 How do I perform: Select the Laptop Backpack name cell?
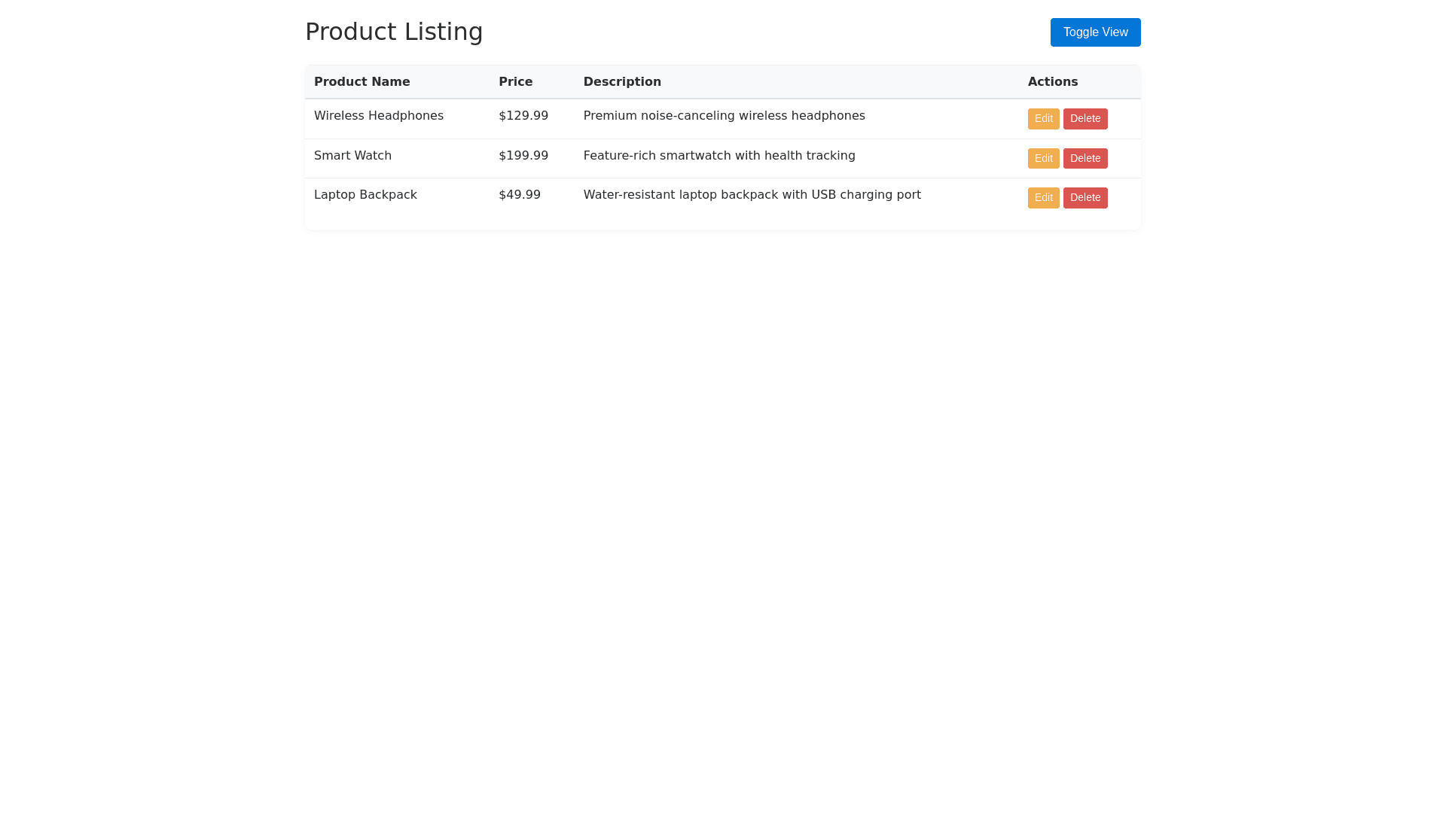click(365, 195)
